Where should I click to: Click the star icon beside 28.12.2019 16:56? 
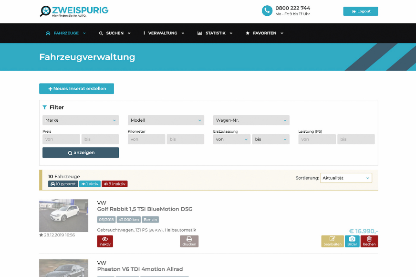tap(41, 235)
